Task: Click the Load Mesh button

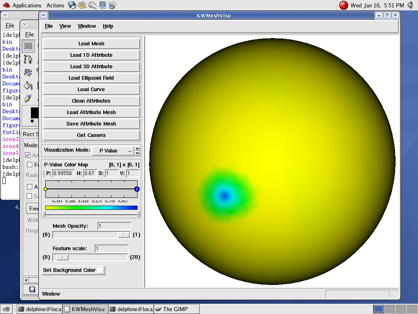Action: coord(91,44)
